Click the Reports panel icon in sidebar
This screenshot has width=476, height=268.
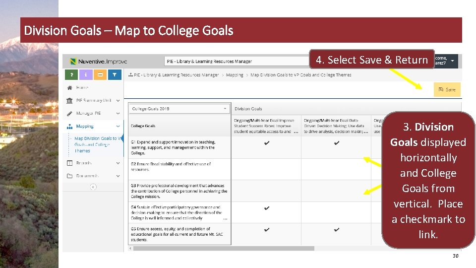coord(69,163)
